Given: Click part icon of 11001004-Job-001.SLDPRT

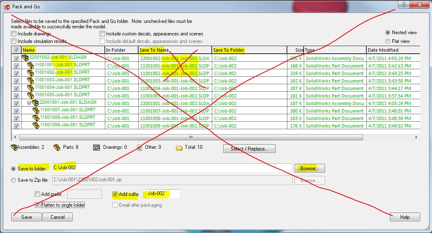Looking at the screenshot, I should pyautogui.click(x=30, y=88).
